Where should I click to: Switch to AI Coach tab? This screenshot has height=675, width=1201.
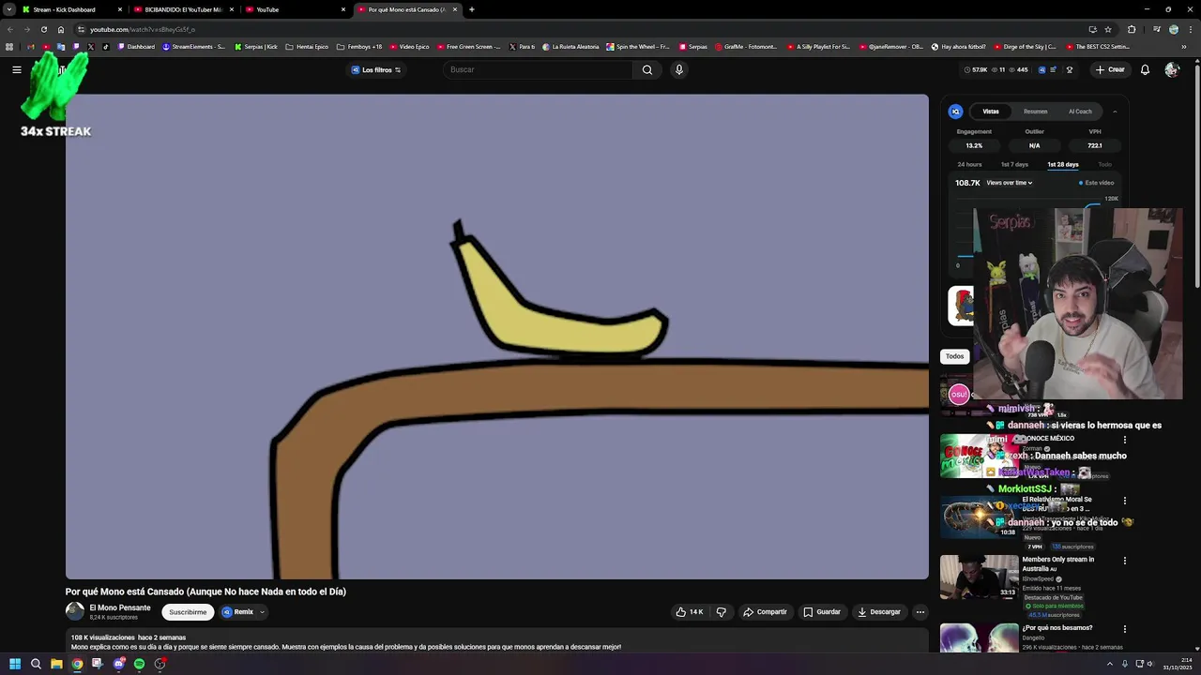(1080, 112)
